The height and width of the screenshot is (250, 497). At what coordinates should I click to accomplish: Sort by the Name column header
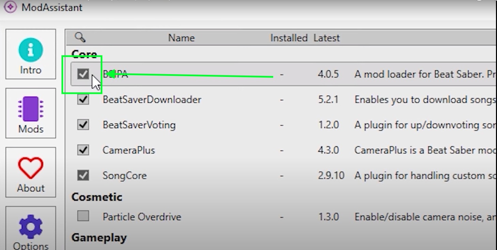point(181,38)
